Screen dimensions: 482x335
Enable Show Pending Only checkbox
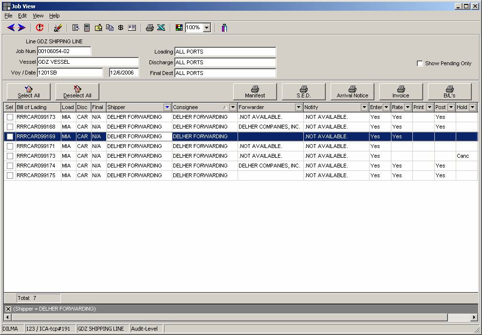click(420, 63)
